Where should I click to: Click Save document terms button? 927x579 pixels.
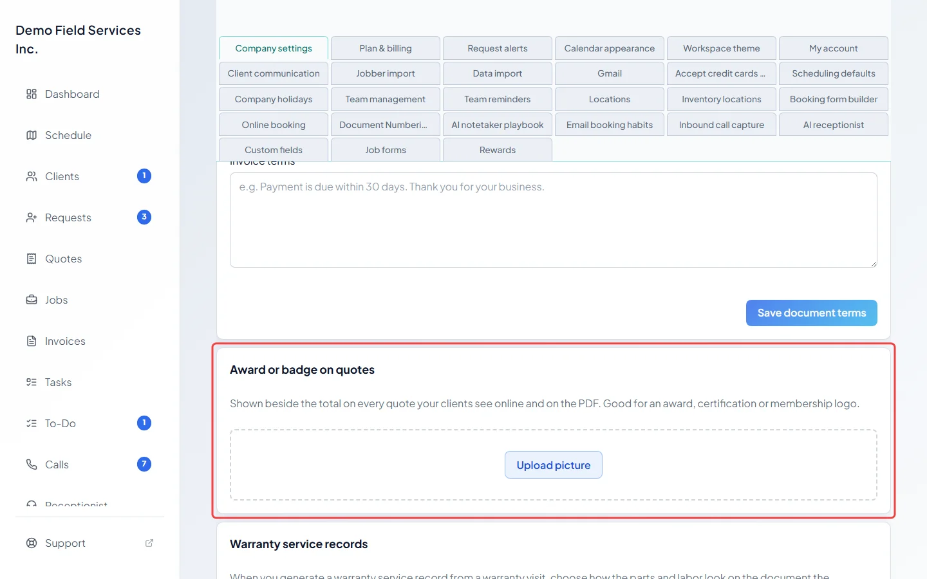pos(812,313)
